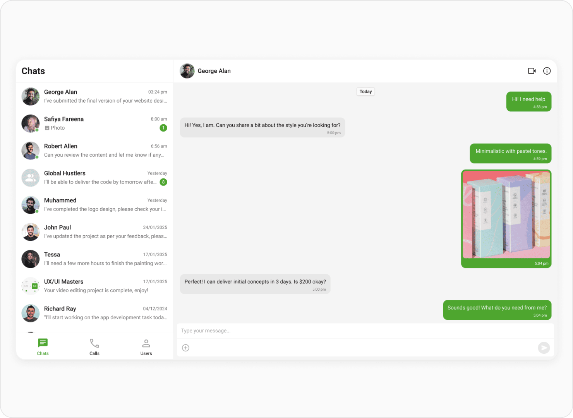
Task: Open the UX/UI Masters group chat
Action: click(x=94, y=286)
